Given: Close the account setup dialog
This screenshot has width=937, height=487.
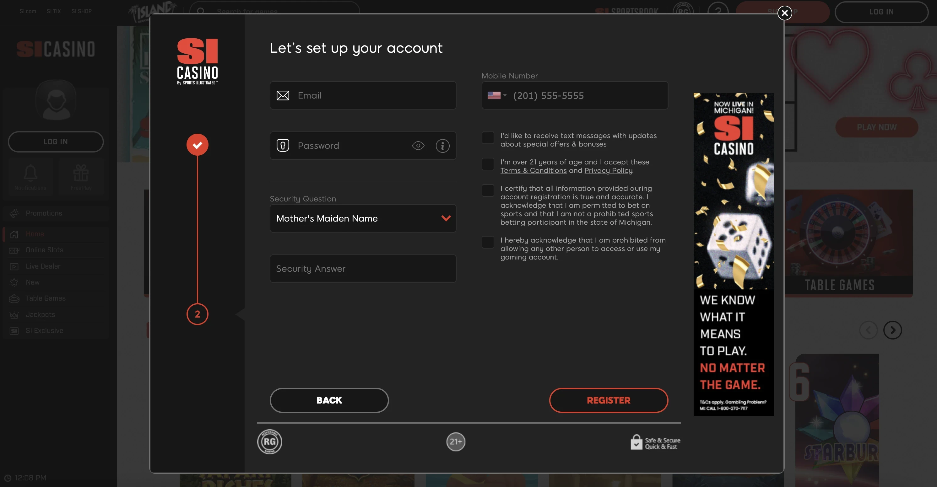Looking at the screenshot, I should (785, 13).
